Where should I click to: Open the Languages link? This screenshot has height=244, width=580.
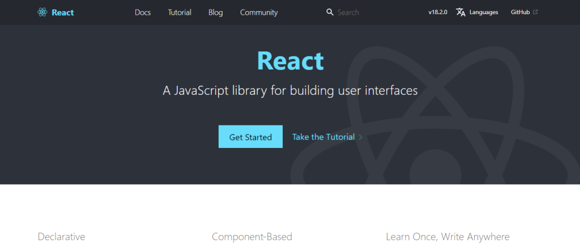click(484, 12)
